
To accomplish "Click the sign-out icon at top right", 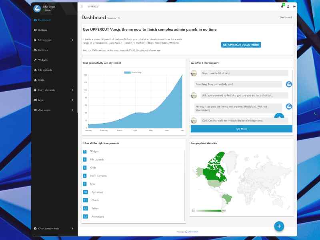I will 294,6.
